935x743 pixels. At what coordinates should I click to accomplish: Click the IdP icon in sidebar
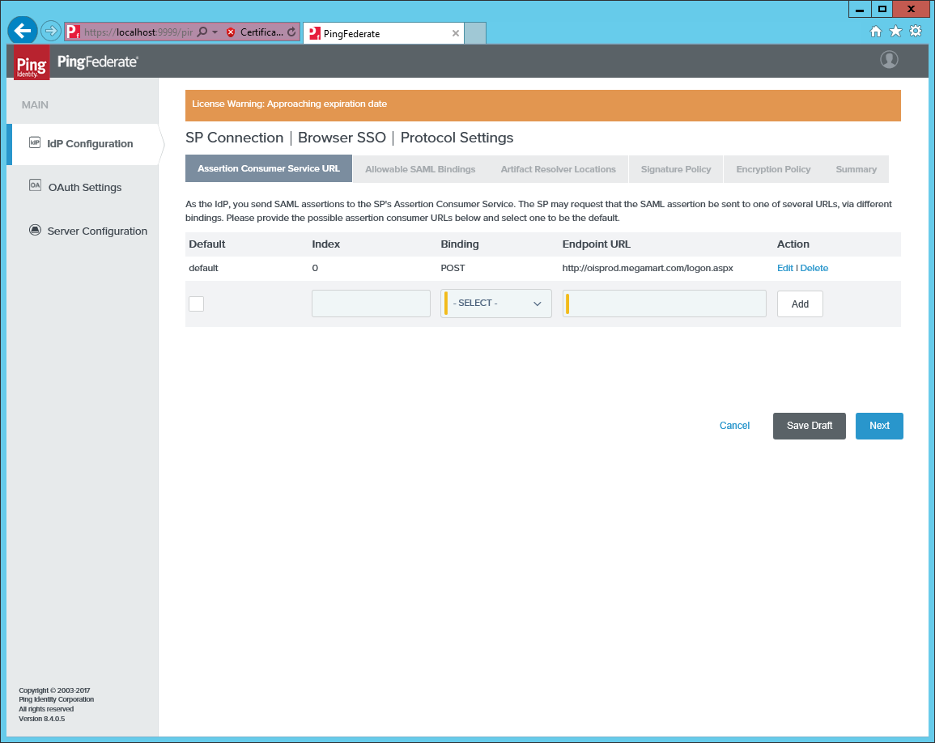pyautogui.click(x=35, y=142)
